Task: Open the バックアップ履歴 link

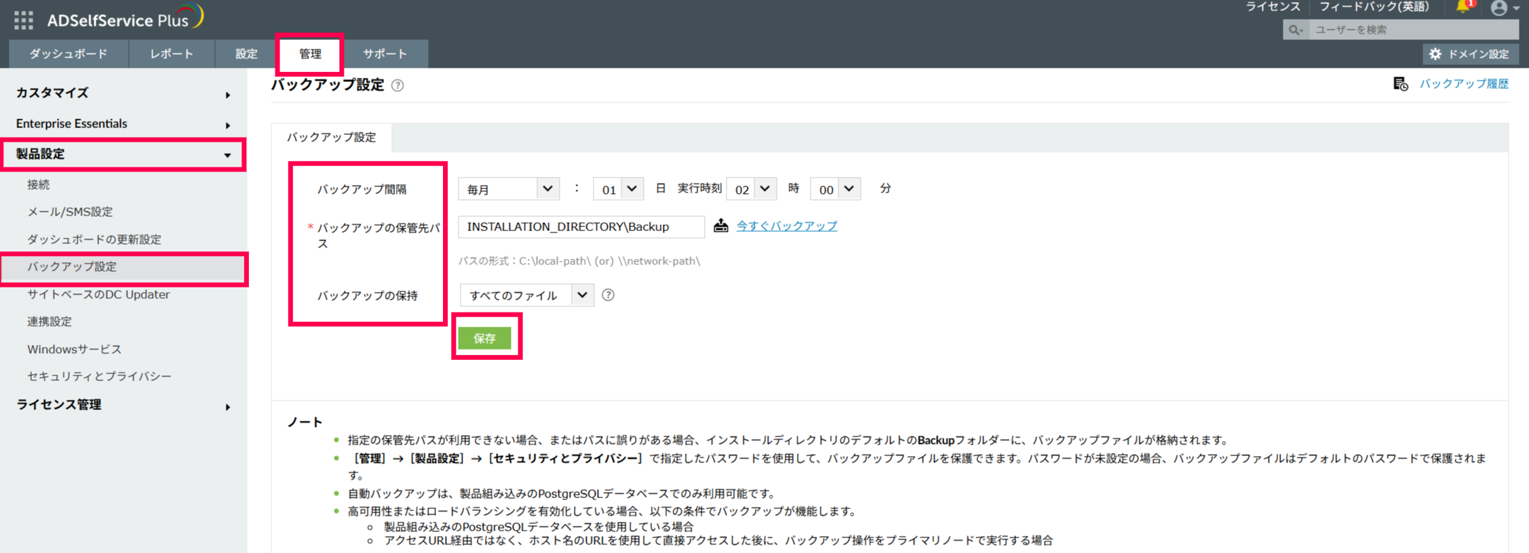Action: pos(1464,84)
